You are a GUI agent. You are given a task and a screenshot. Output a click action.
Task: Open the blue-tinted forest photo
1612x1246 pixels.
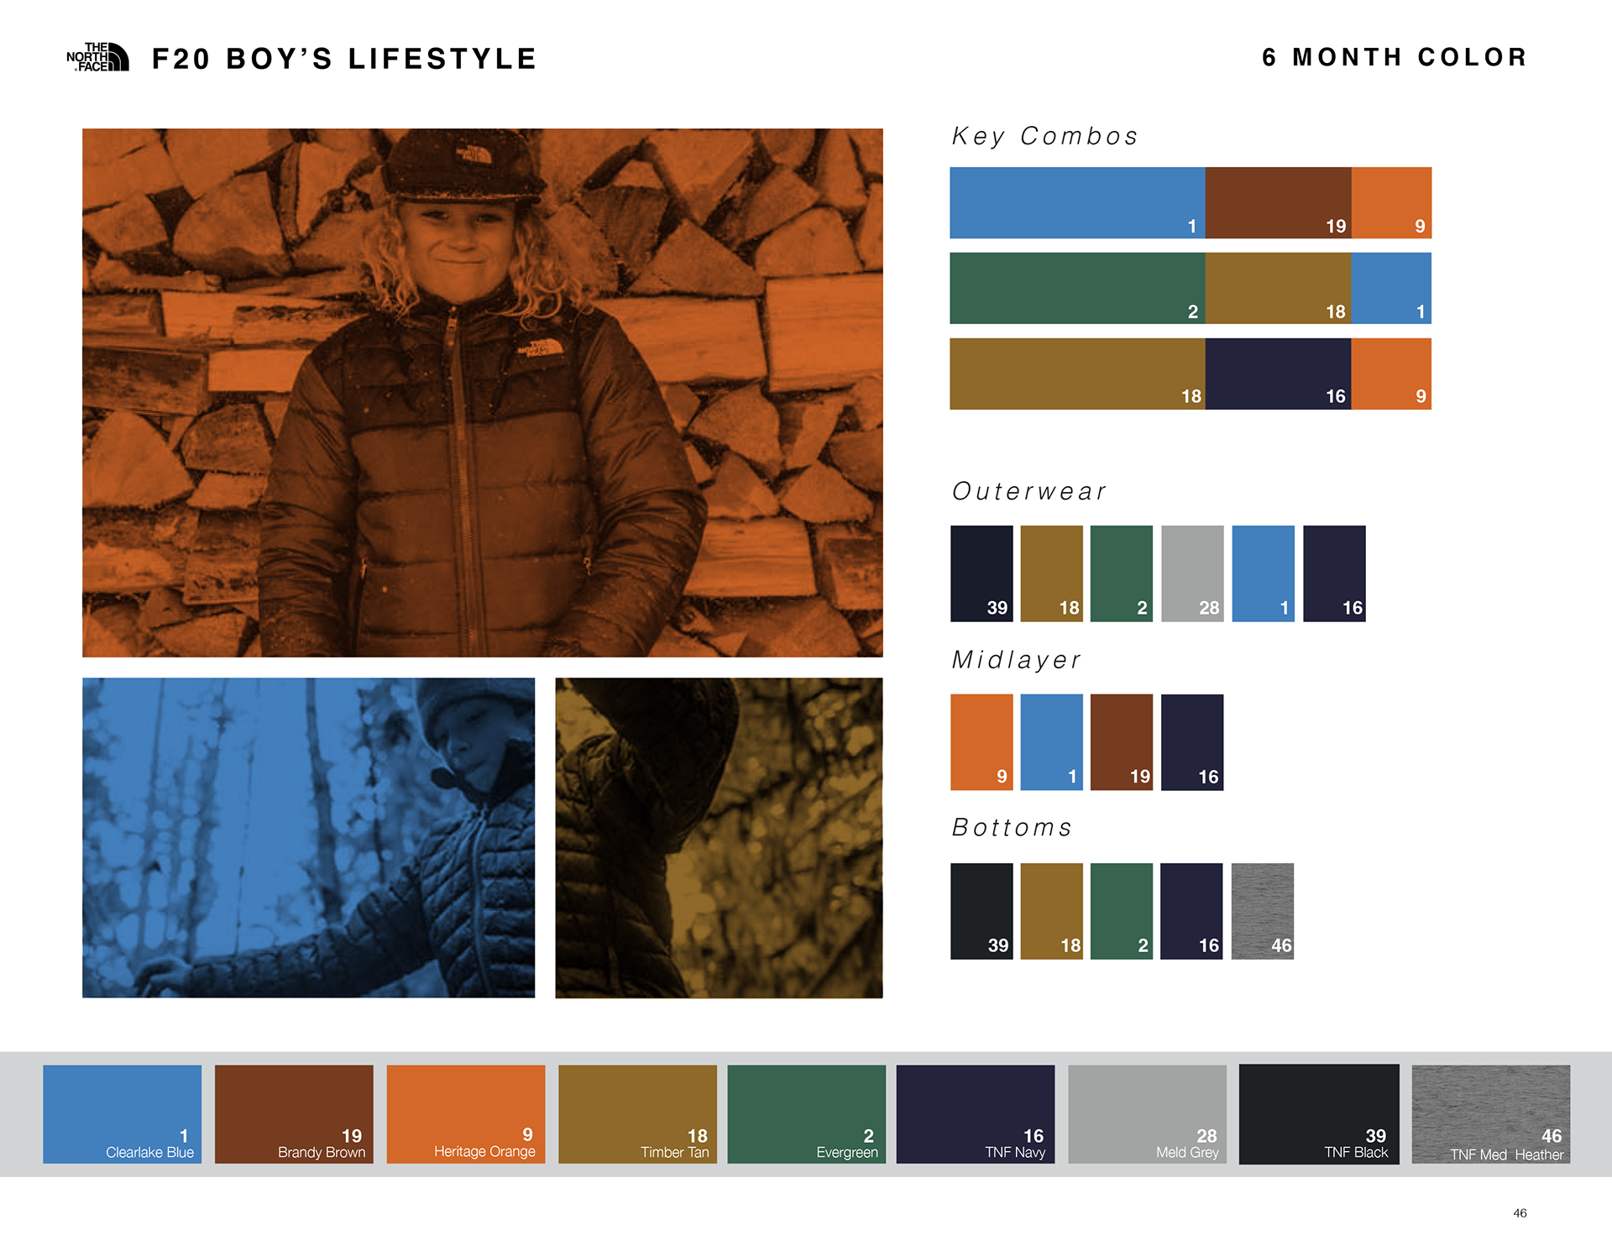308,838
